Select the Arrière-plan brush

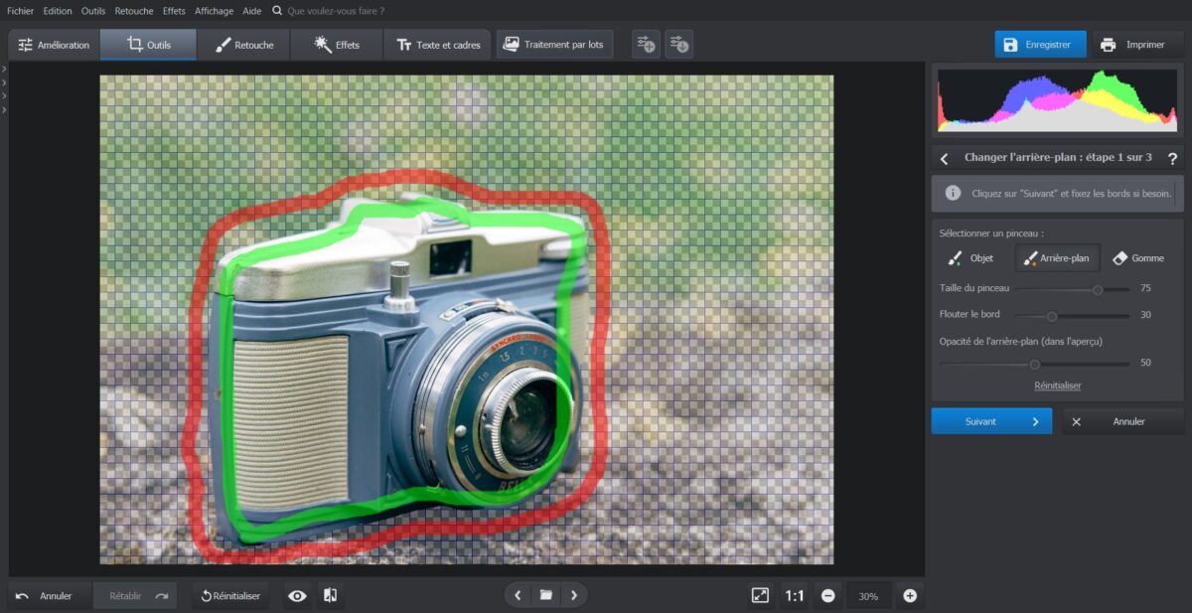click(1057, 258)
